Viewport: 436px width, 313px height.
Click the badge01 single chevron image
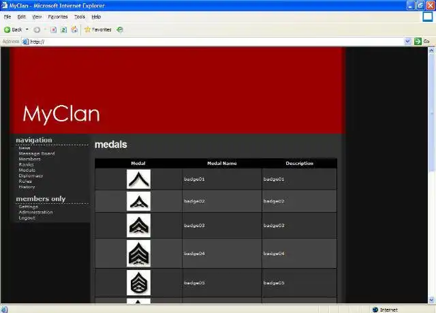click(x=138, y=179)
